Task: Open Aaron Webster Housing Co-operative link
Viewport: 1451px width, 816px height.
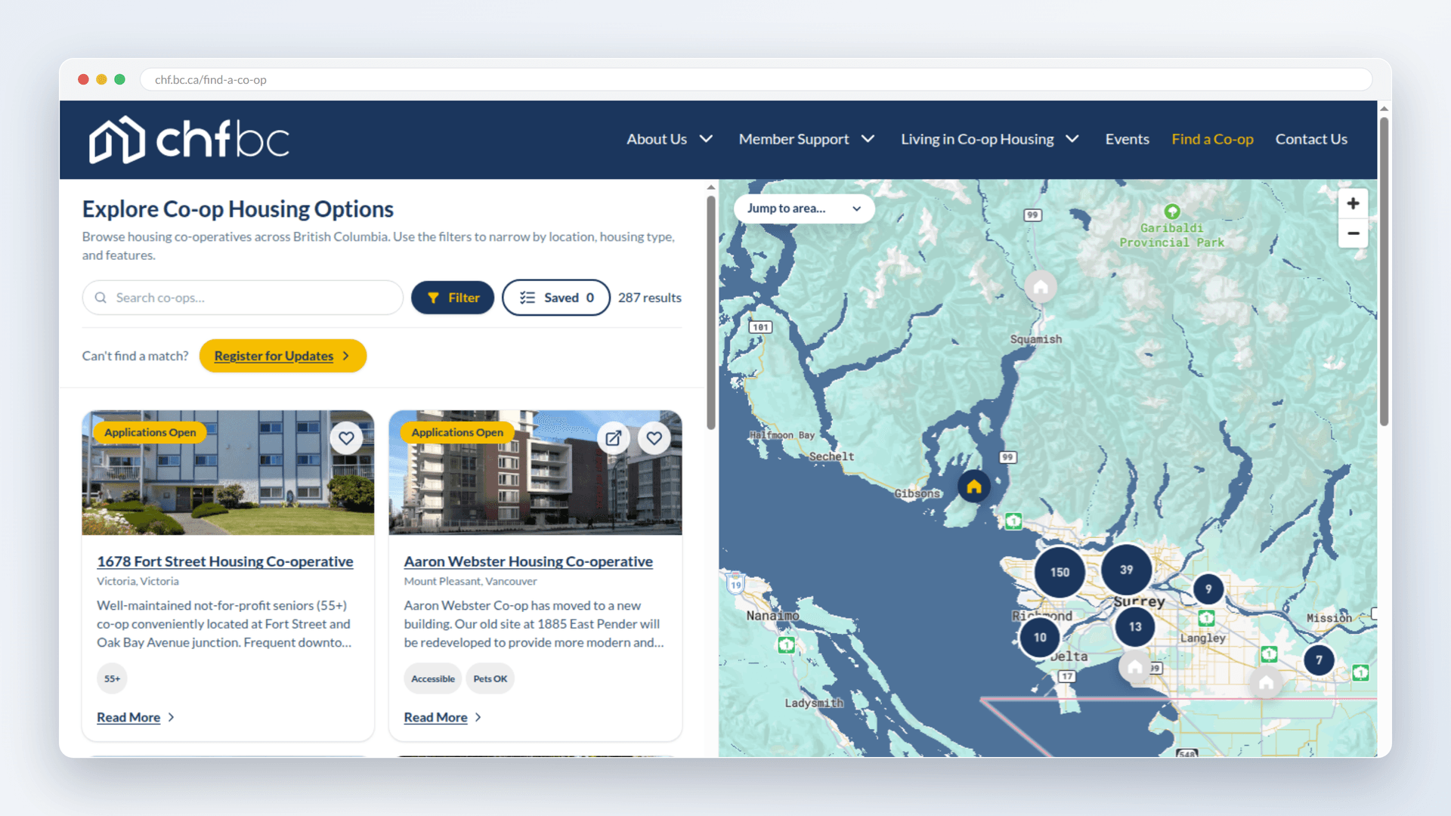Action: (528, 561)
